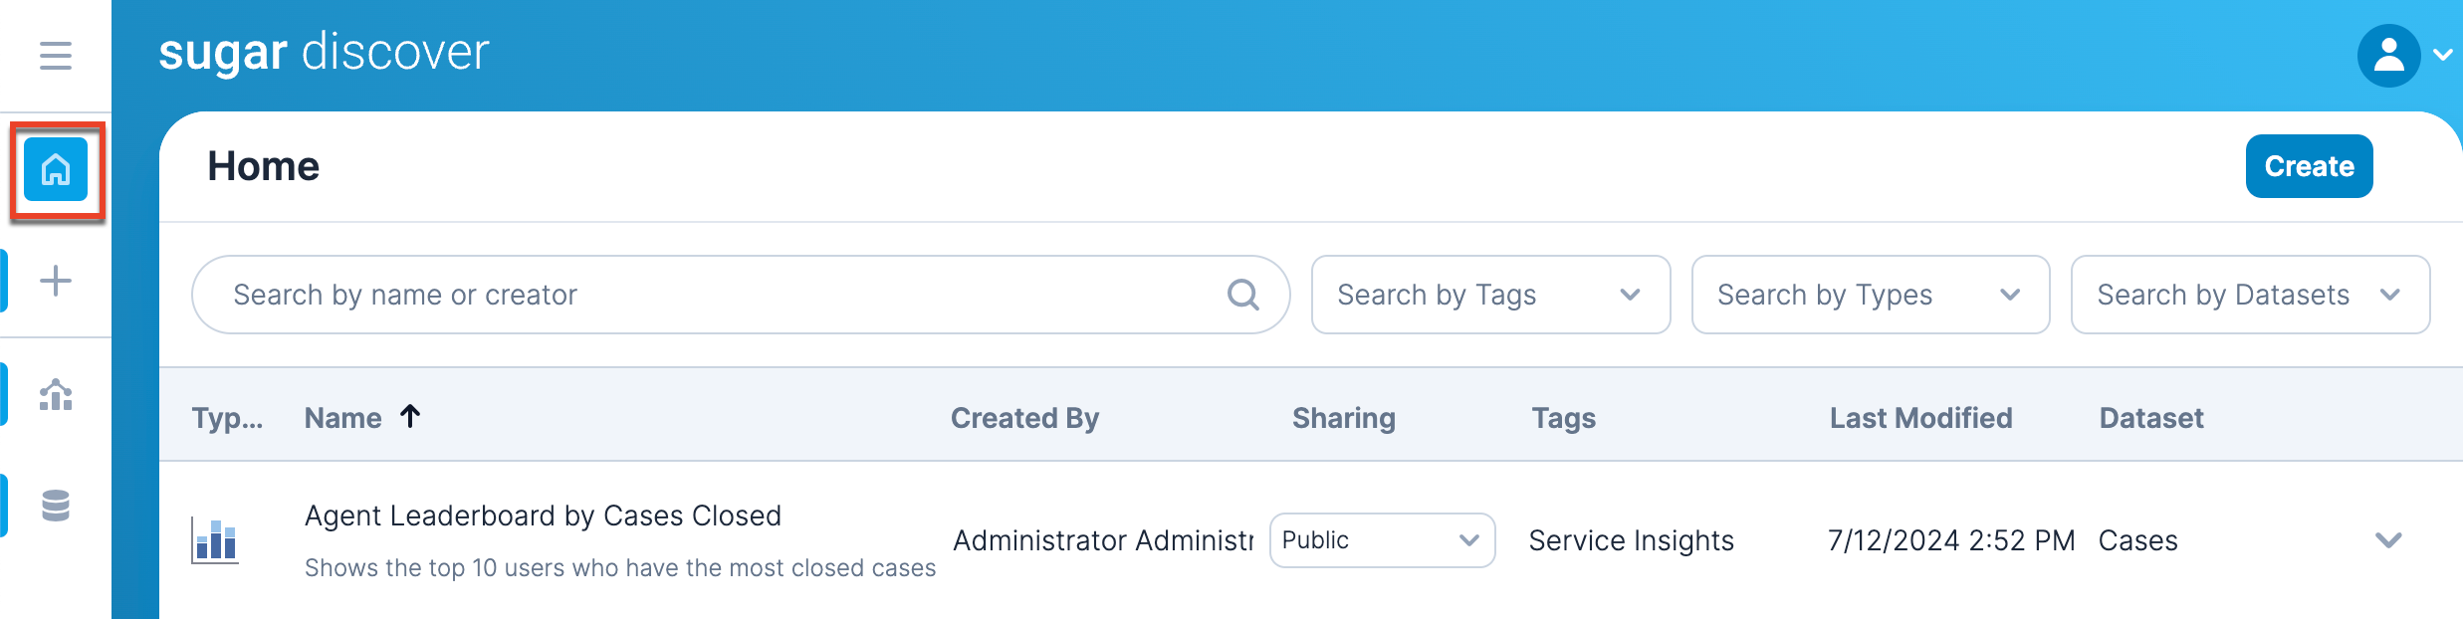Viewport: 2463px width, 619px height.
Task: Go to the Home sidebar icon
Action: pos(56,170)
